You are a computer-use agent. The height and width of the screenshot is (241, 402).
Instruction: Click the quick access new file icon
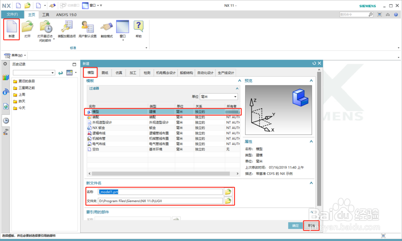18,5
